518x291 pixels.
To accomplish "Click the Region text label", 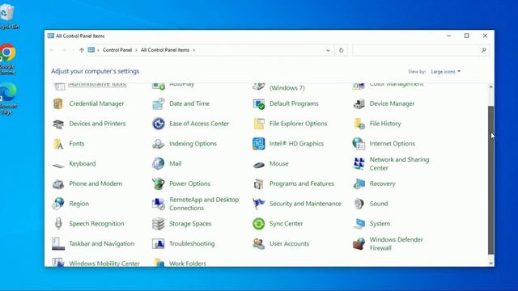I will coord(79,204).
